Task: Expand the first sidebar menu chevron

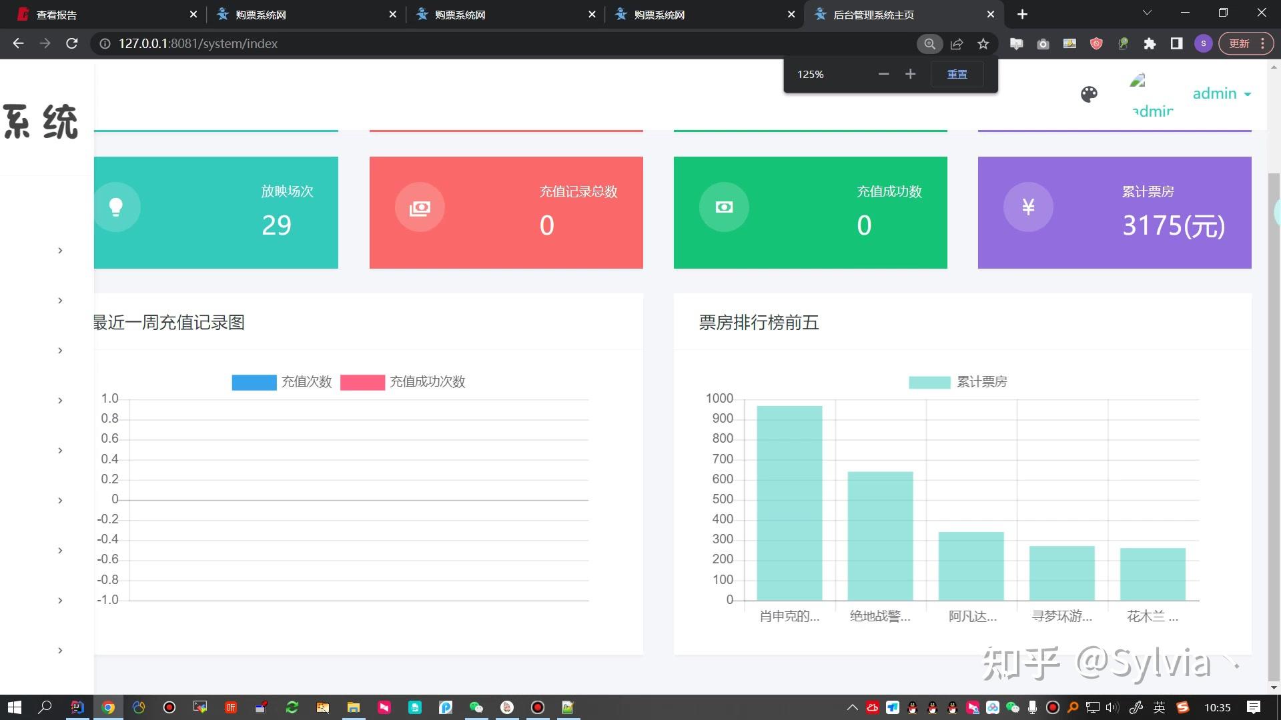Action: (x=60, y=251)
